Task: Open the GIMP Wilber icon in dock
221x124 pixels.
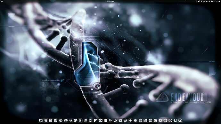Action: tap(70, 120)
